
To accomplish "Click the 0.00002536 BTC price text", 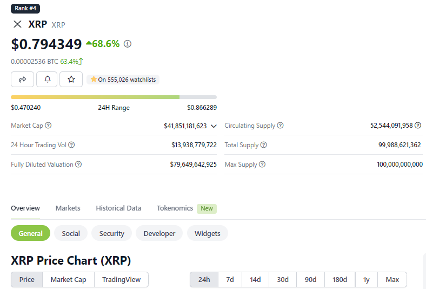I will 35,62.
